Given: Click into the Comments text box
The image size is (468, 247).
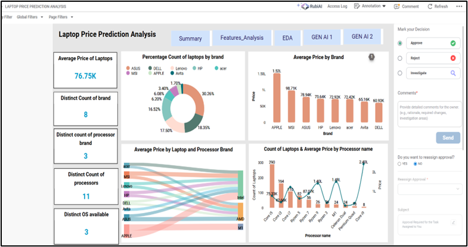Looking at the screenshot, I should [429, 113].
